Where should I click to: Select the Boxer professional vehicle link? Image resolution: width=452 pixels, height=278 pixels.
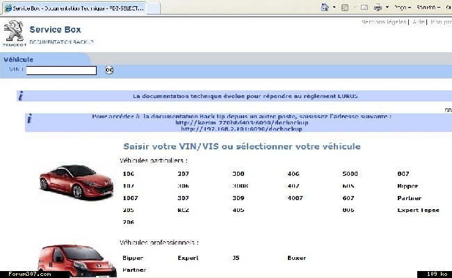click(297, 258)
